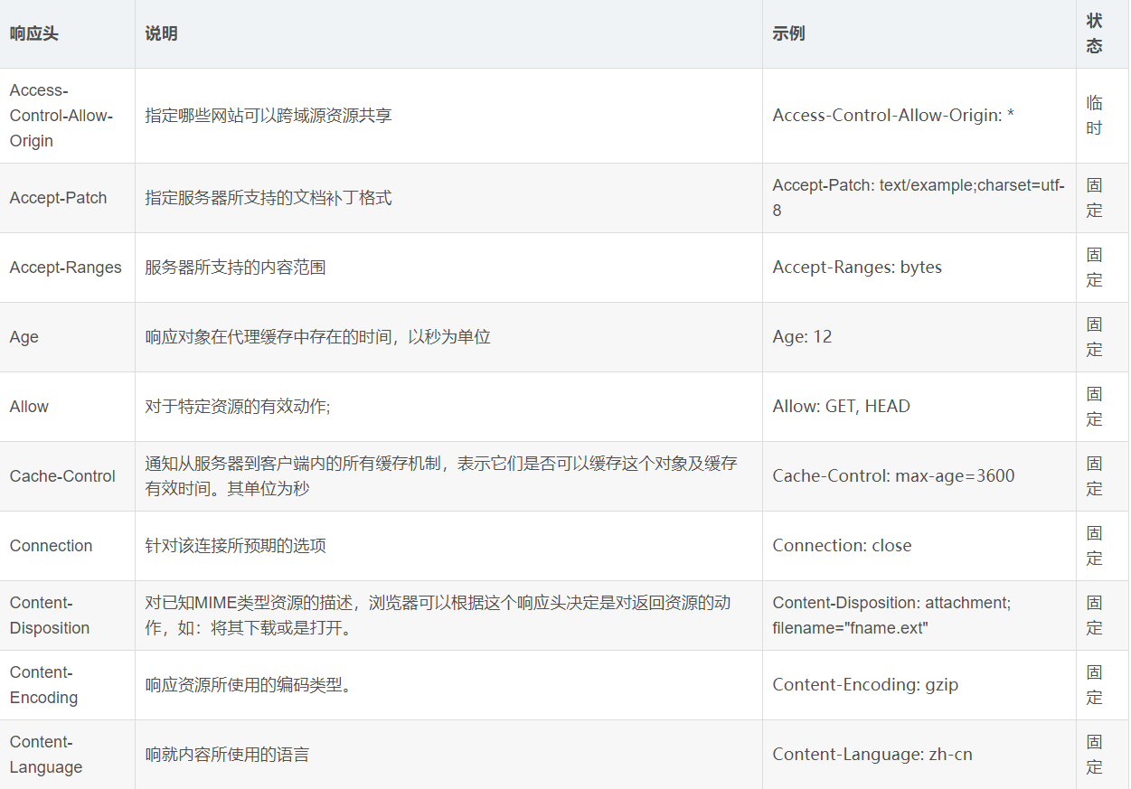Click the 临时 status in the first row

coord(1094,116)
